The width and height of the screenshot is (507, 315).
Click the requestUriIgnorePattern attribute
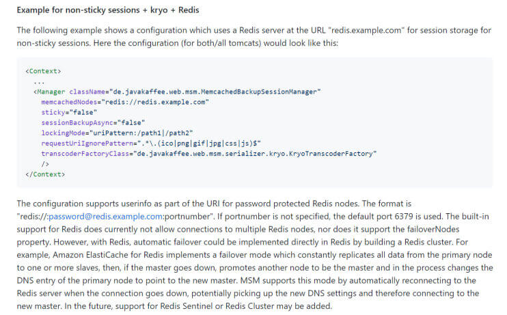click(87, 143)
